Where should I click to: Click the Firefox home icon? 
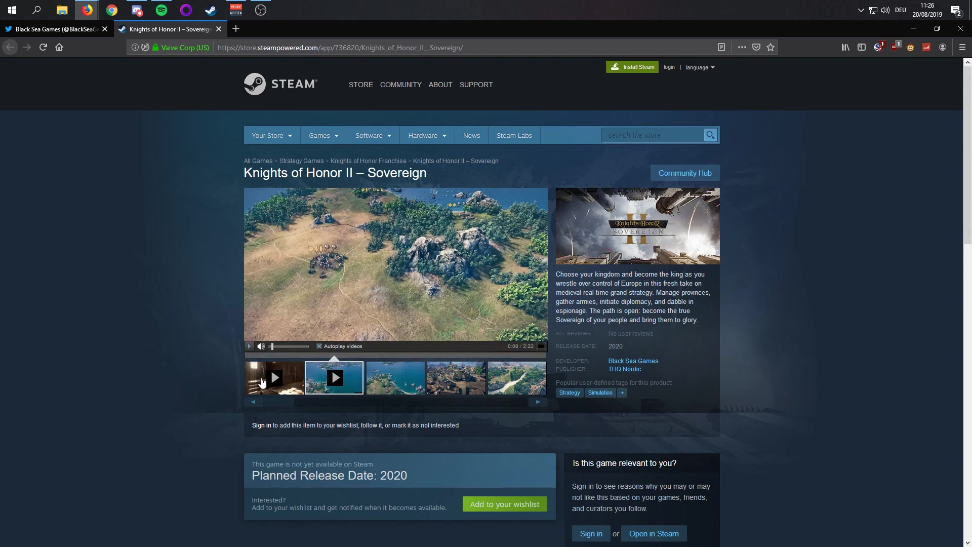pos(59,47)
